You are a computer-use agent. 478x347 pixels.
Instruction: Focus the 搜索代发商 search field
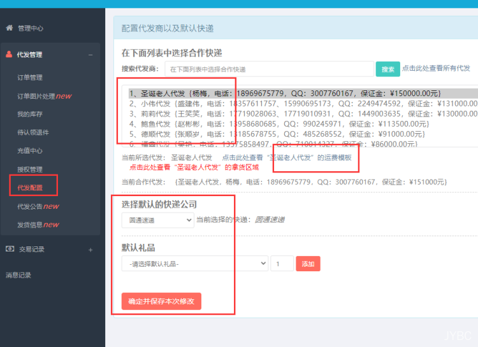(x=269, y=69)
